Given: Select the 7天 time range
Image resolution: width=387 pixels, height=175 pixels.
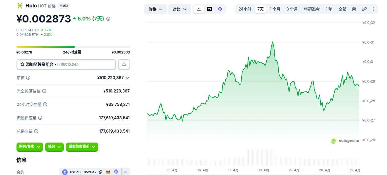Looking at the screenshot, I should pos(261,9).
